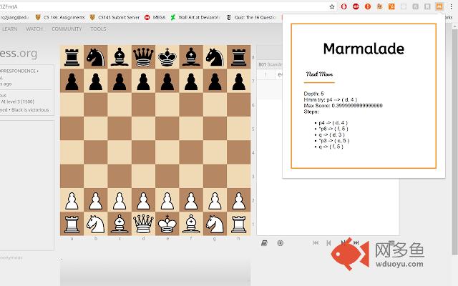The image size is (458, 286).
Task: Click the last step 'q -> ( f, 5 )'
Action: 331,146
